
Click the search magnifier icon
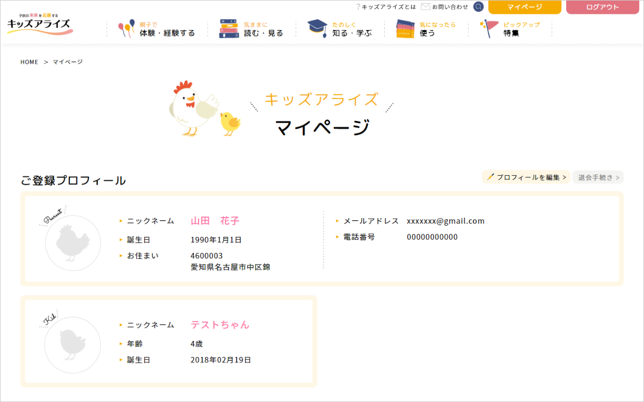pos(479,7)
